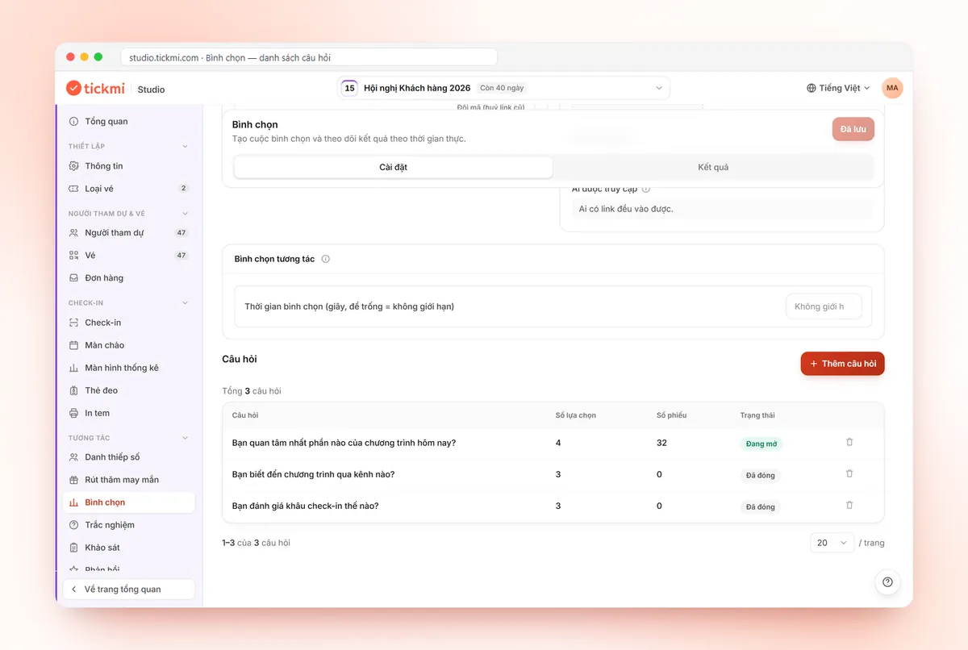Open the Vé sidebar item
Screen dimensions: 968x650
(129, 256)
